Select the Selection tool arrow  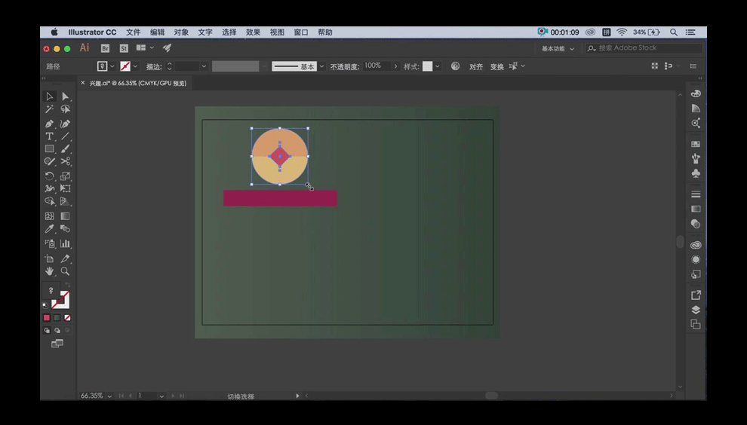click(x=49, y=96)
